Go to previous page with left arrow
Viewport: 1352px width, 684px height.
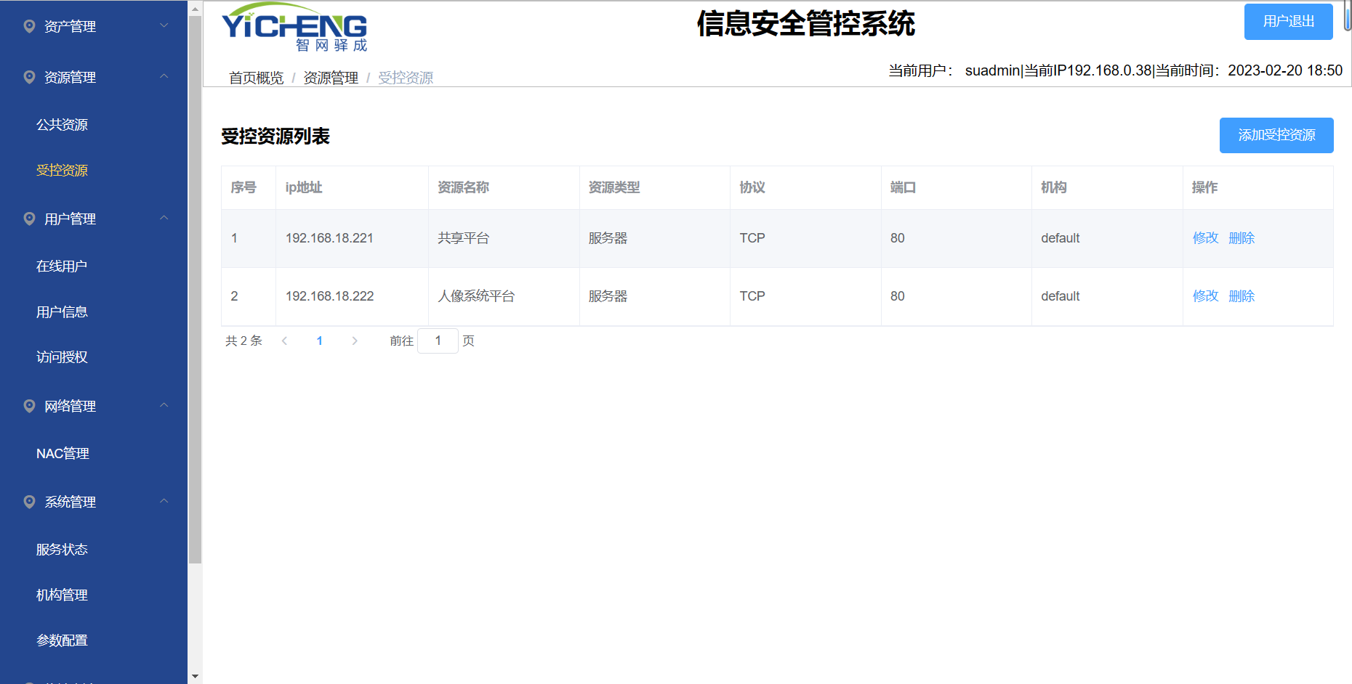pos(284,341)
